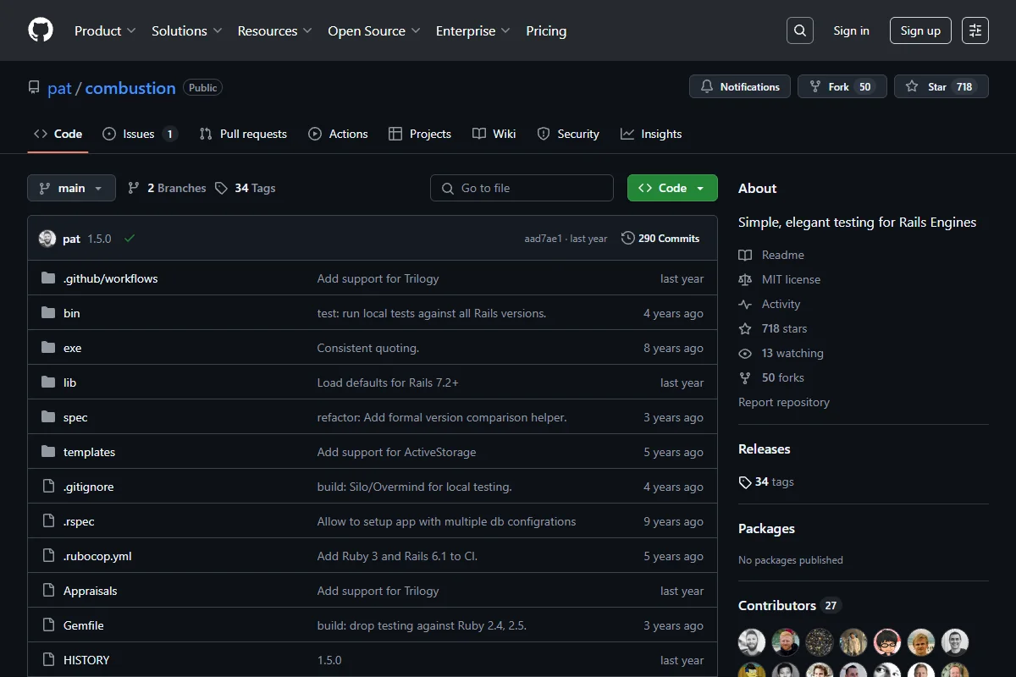Open the Pull requests tab

coord(243,134)
